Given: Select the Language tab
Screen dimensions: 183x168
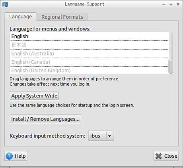Looking at the screenshot, I should click(21, 17).
